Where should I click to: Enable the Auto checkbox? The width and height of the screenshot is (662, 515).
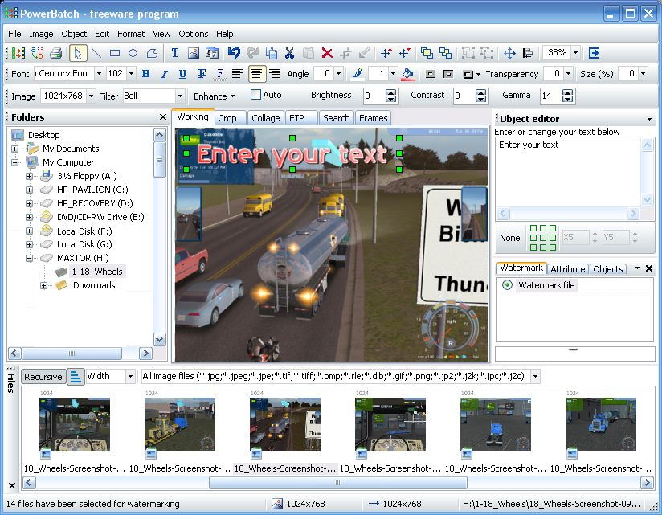pyautogui.click(x=256, y=95)
